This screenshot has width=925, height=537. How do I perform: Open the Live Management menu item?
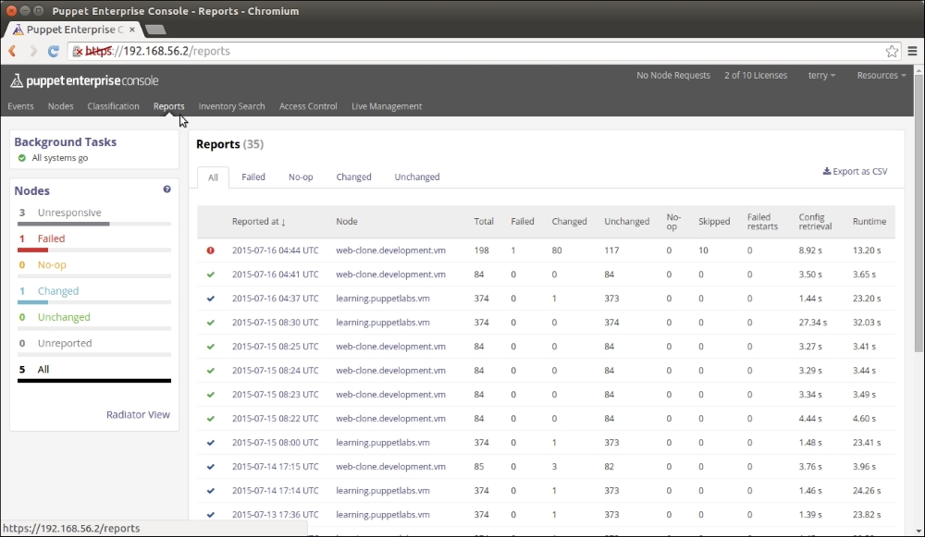point(387,106)
